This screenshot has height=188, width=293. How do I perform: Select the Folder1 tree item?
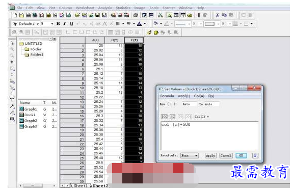coord(34,55)
